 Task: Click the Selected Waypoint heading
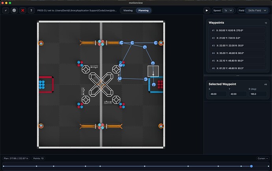[x=222, y=84]
